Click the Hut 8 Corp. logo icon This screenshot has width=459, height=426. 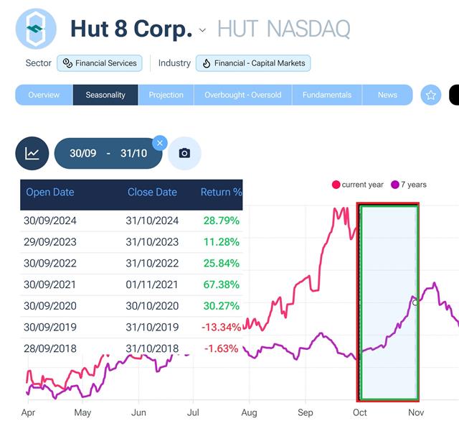(x=35, y=28)
